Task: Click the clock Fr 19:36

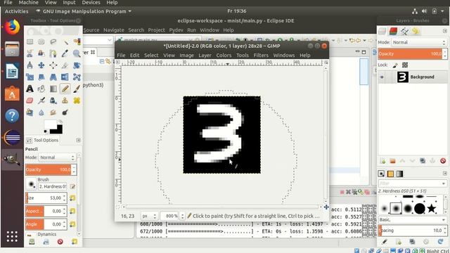Action: (x=237, y=11)
